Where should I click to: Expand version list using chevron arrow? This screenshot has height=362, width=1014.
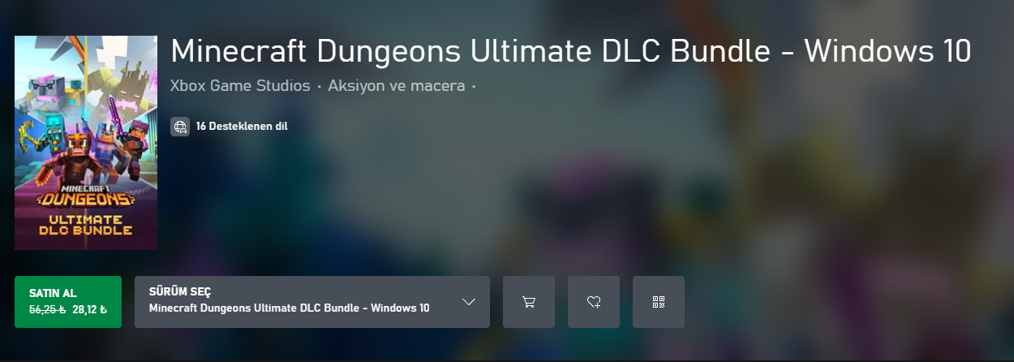469,302
